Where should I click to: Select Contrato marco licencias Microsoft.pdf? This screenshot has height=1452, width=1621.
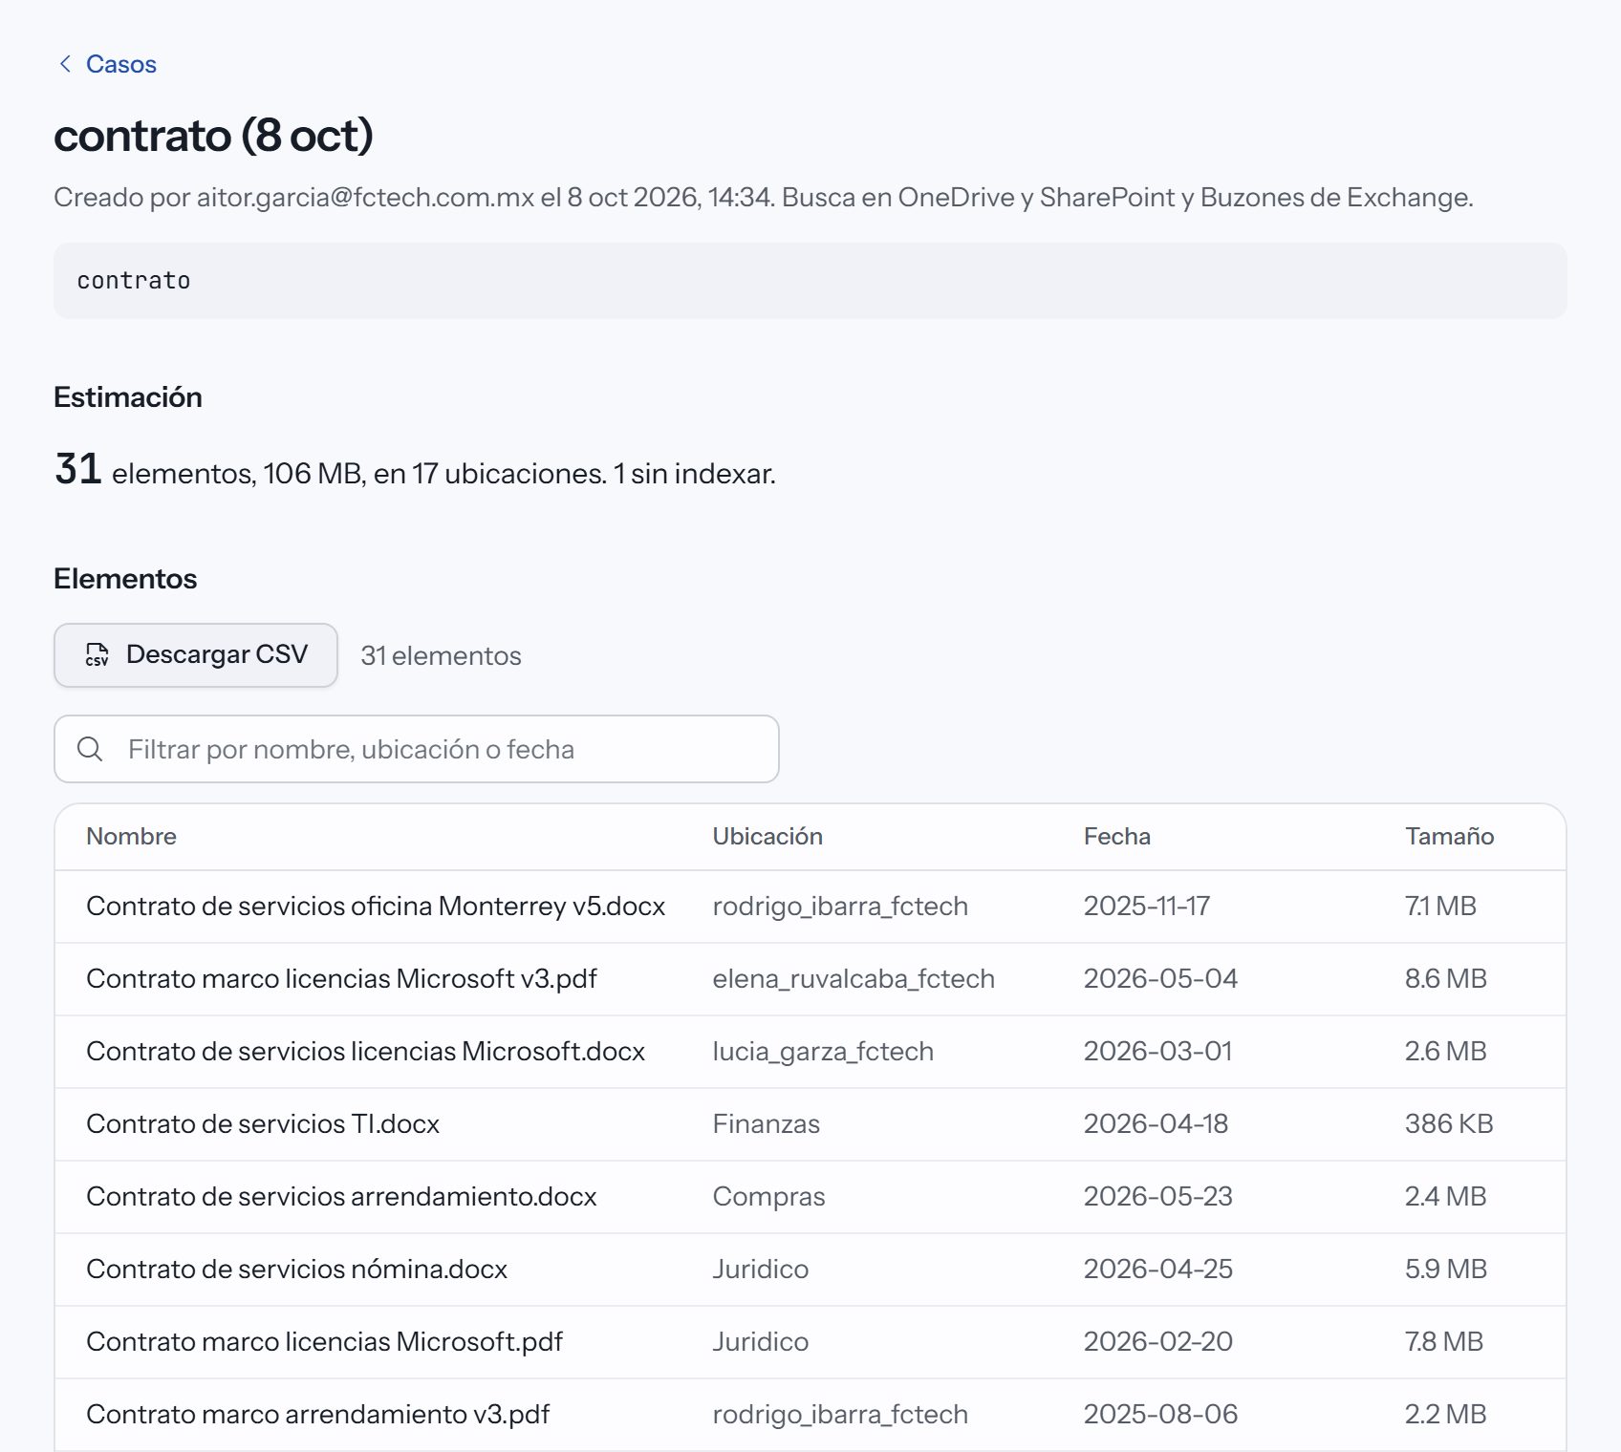[x=324, y=1341]
